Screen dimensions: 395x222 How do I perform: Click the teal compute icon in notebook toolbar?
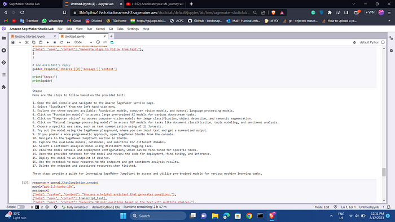click(x=112, y=42)
